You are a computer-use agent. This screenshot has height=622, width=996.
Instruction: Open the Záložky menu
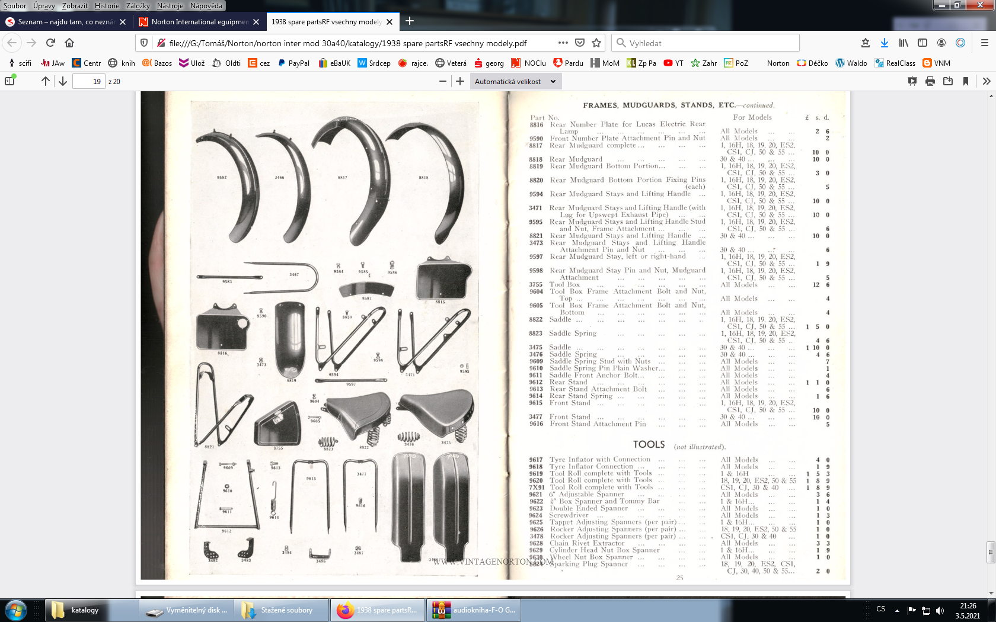pos(138,6)
